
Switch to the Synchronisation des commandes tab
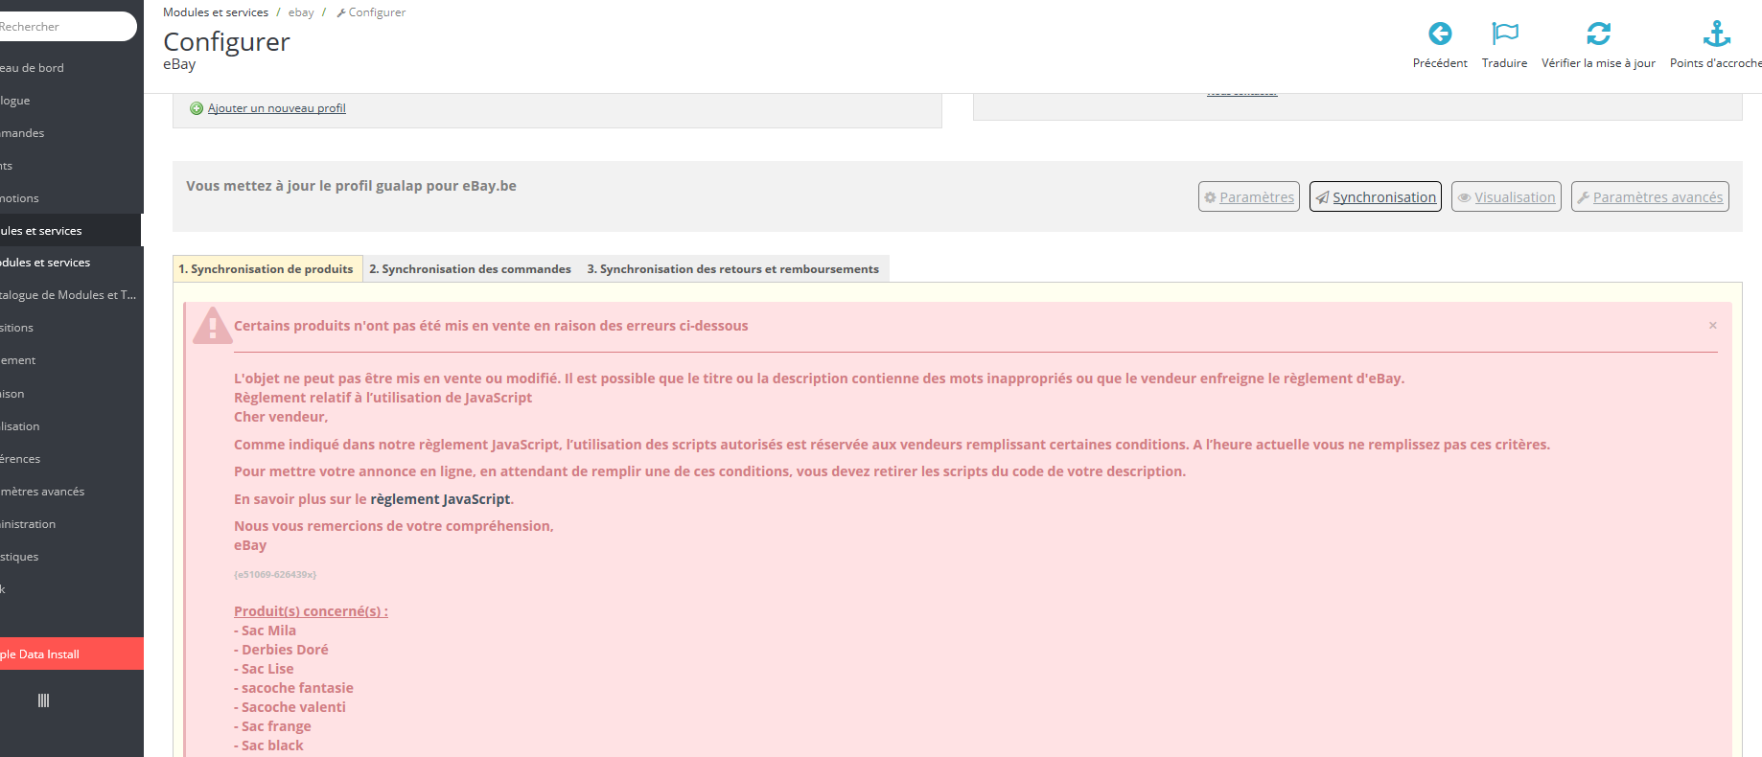[471, 269]
